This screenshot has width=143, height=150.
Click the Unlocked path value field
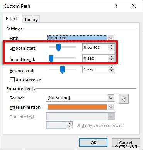click(77, 38)
